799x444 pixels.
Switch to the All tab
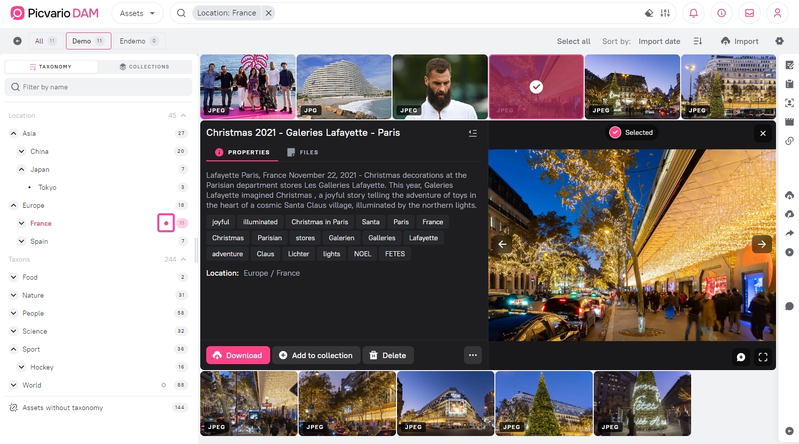click(45, 41)
